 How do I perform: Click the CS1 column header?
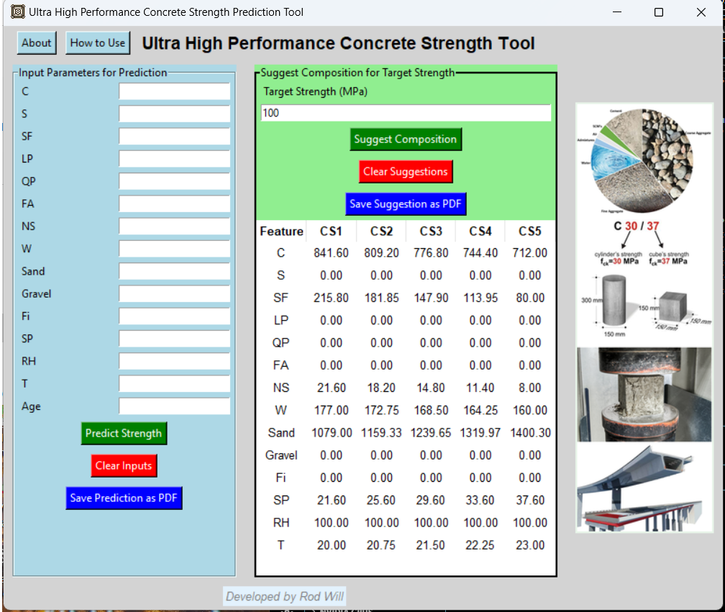(x=332, y=232)
